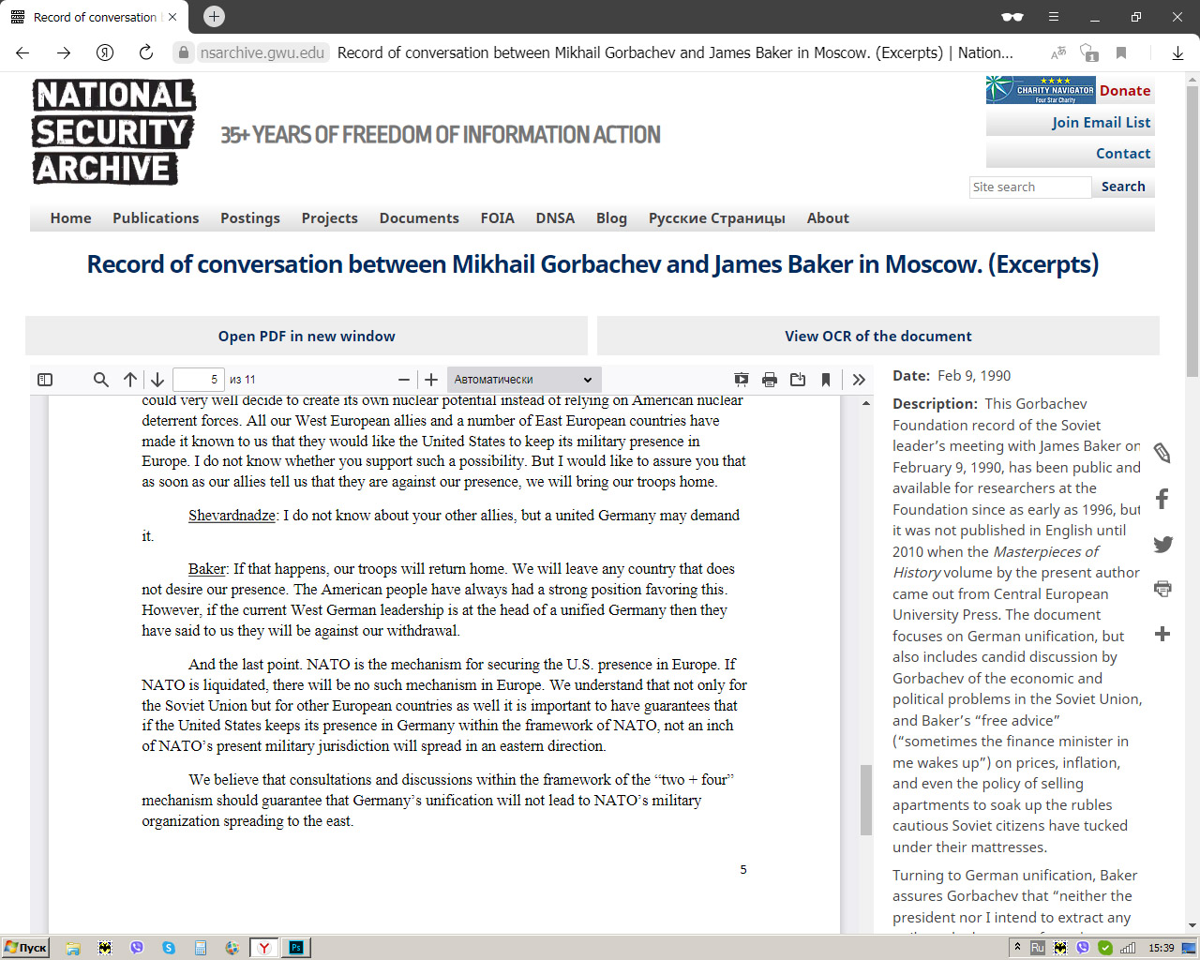This screenshot has width=1200, height=960.
Task: Zoom in the PDF with plus
Action: [x=431, y=380]
